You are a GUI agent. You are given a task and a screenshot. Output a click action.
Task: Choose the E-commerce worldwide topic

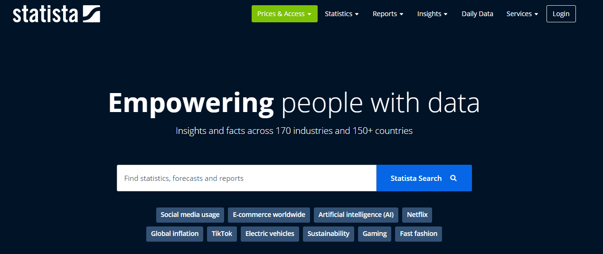269,215
